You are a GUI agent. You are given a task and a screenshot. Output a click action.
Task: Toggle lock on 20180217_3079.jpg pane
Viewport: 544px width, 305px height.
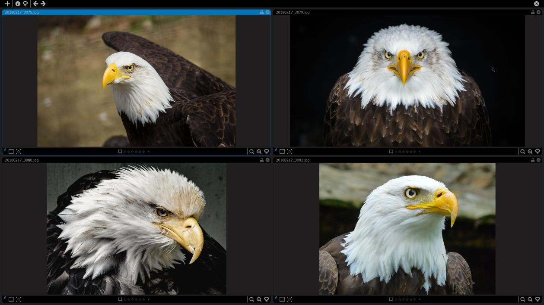(532, 12)
